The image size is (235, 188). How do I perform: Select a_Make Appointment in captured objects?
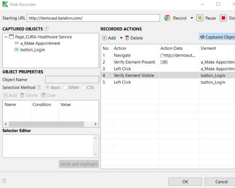tap(40, 43)
